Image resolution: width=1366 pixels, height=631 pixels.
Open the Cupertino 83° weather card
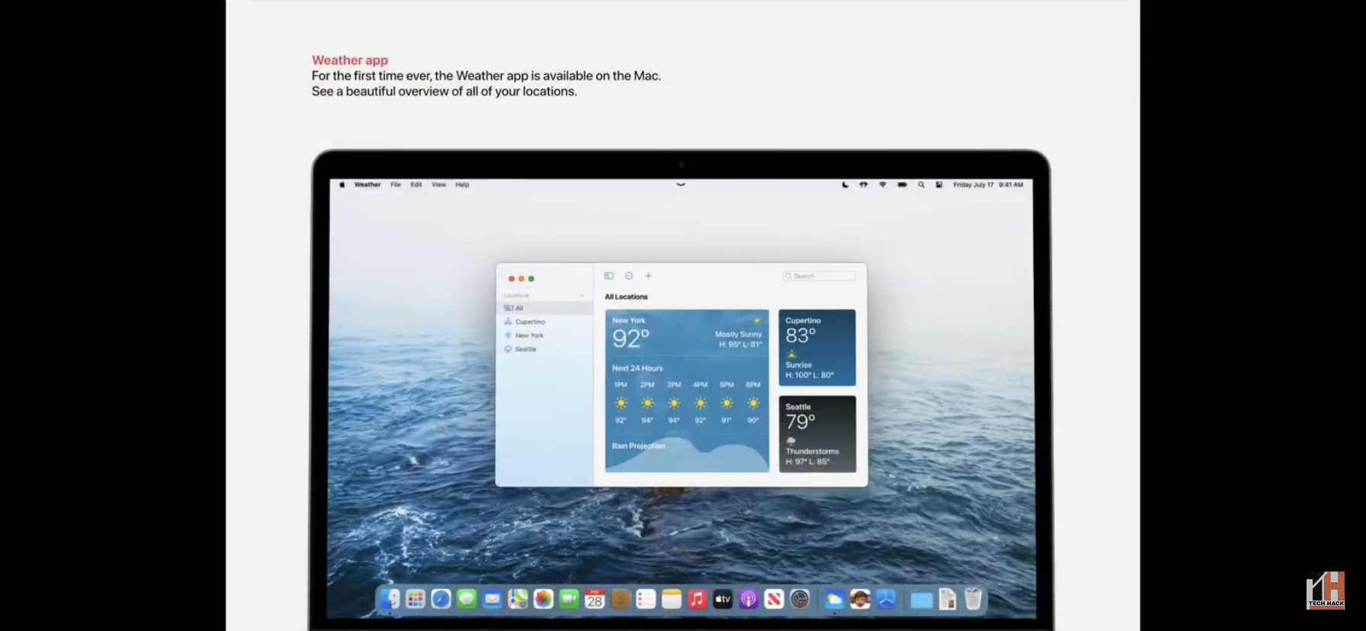[x=817, y=348]
